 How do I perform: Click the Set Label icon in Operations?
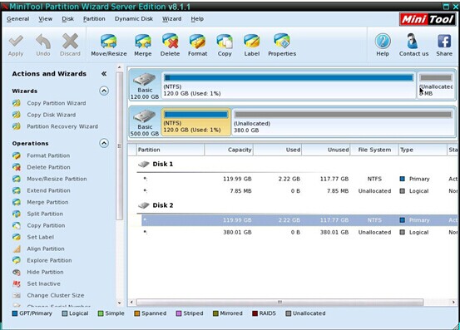(x=17, y=237)
